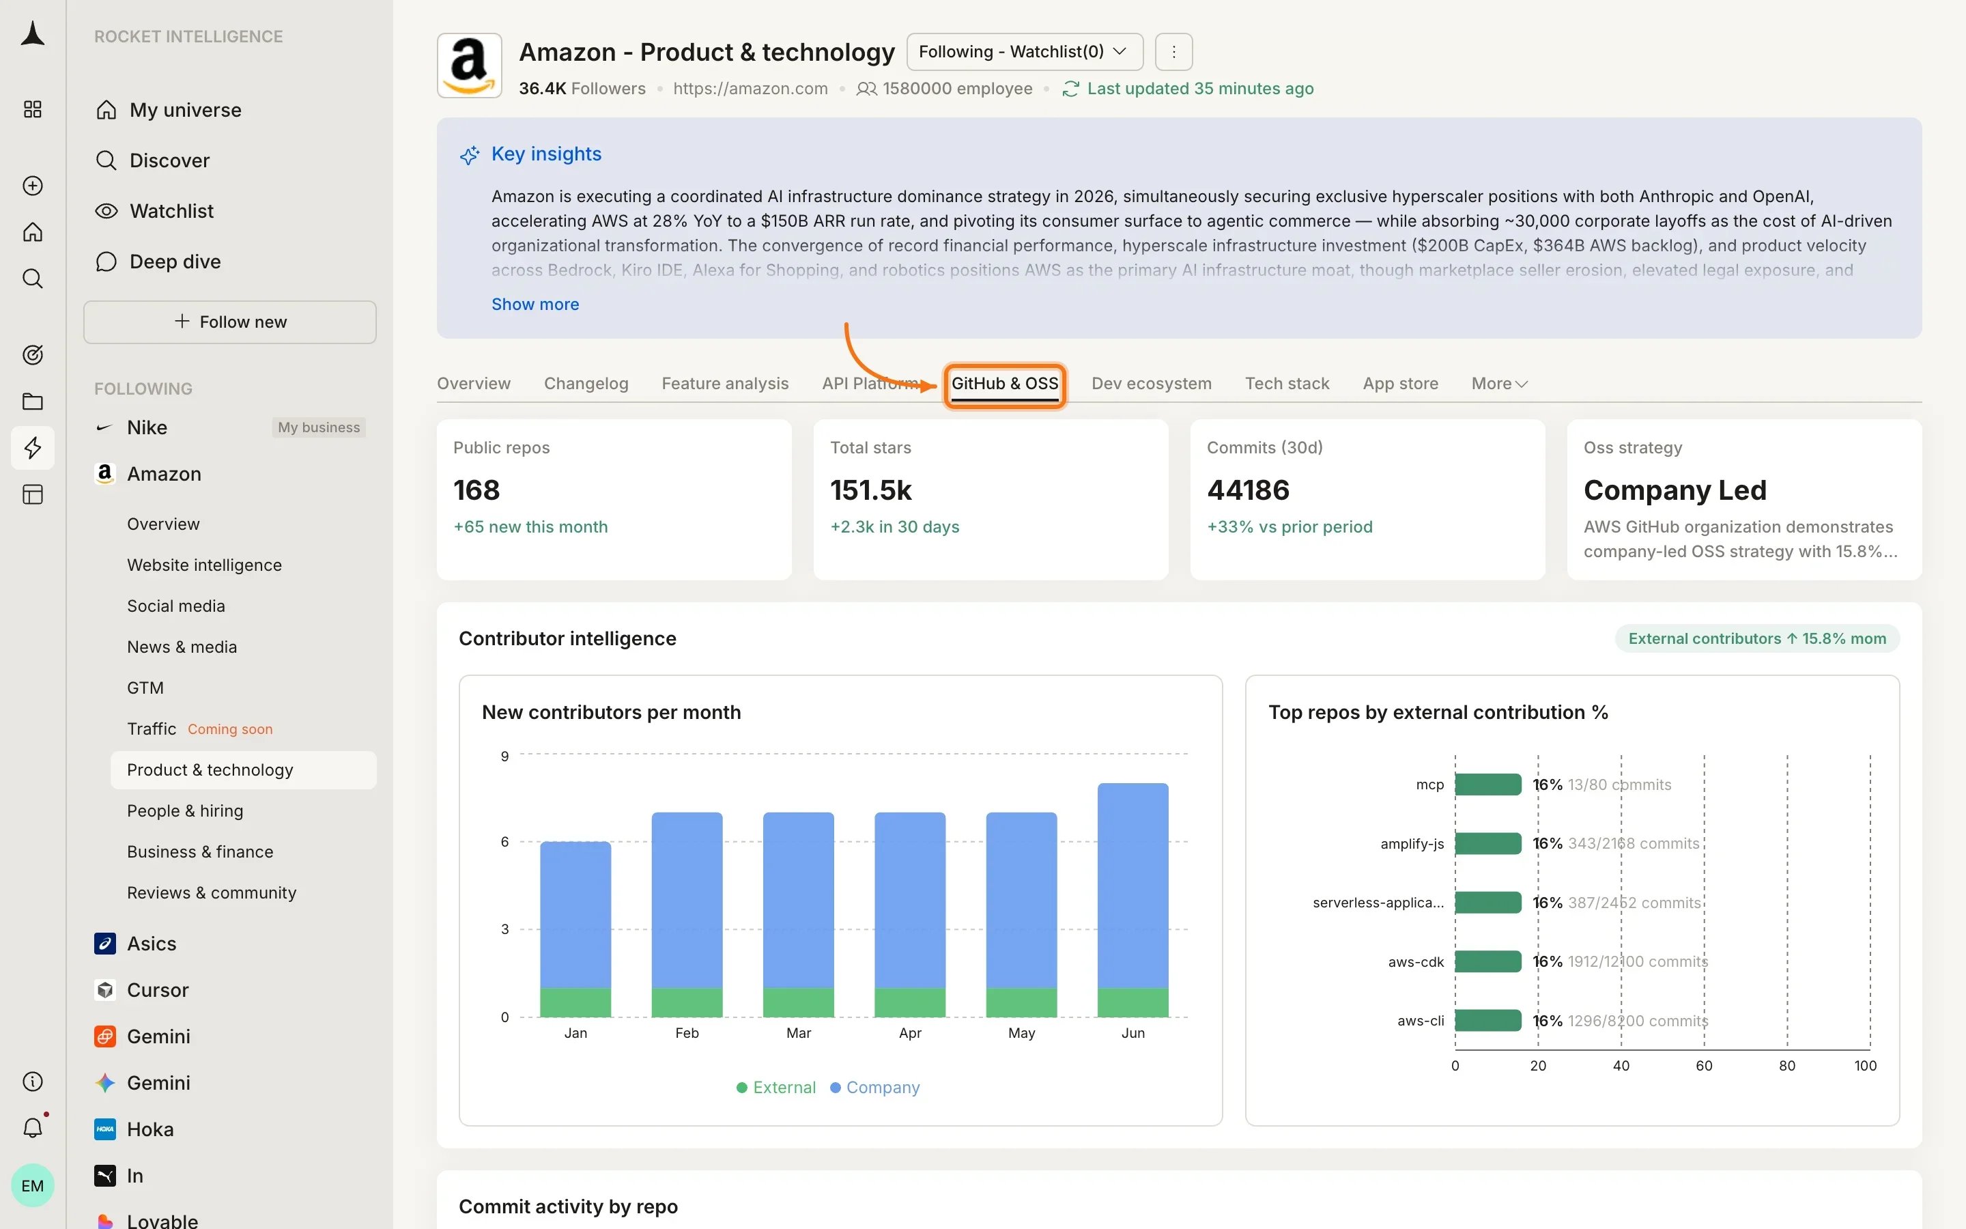The image size is (1966, 1229).
Task: Switch to the Tech stack tab
Action: pos(1287,384)
